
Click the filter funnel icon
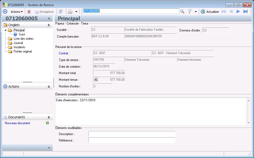click(x=190, y=11)
